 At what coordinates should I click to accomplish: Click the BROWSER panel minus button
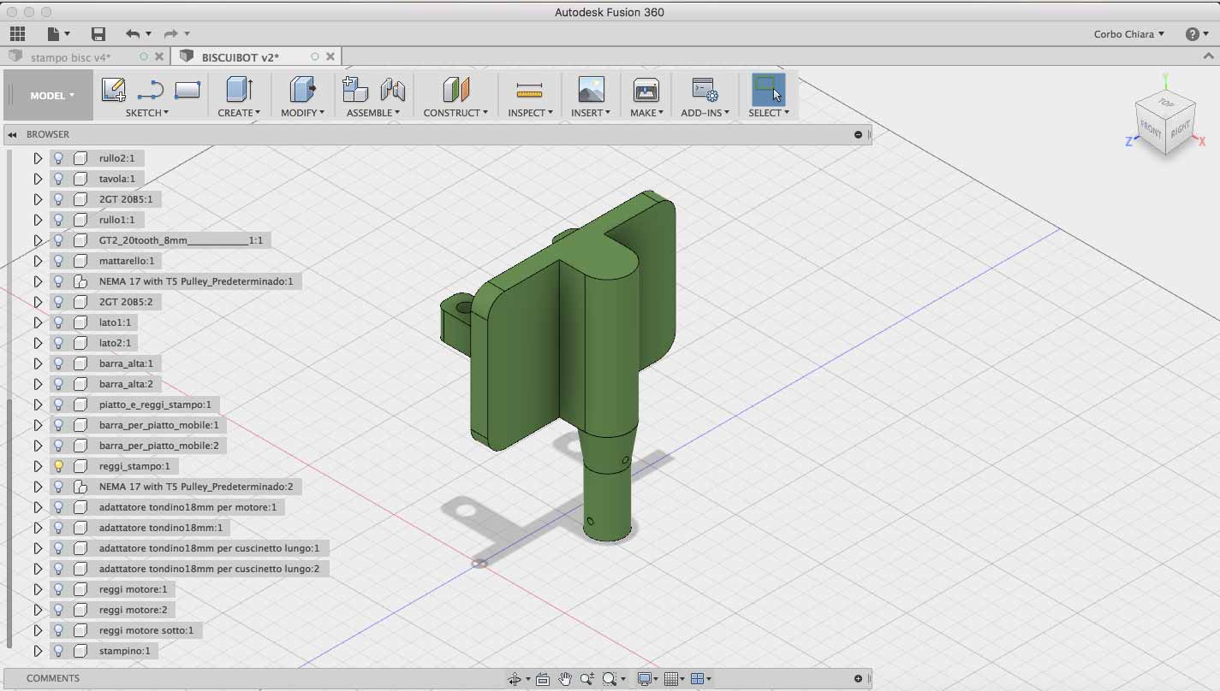click(x=858, y=134)
